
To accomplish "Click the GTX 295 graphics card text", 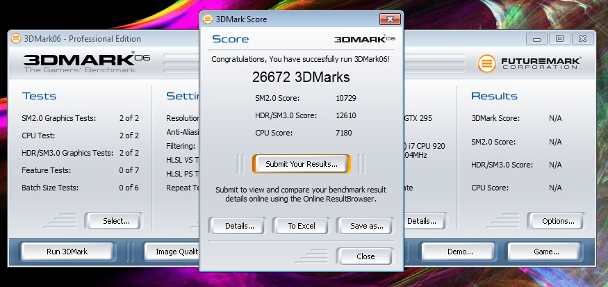I will click(418, 118).
